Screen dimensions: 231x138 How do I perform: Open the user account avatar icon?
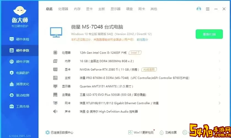pos(199,9)
